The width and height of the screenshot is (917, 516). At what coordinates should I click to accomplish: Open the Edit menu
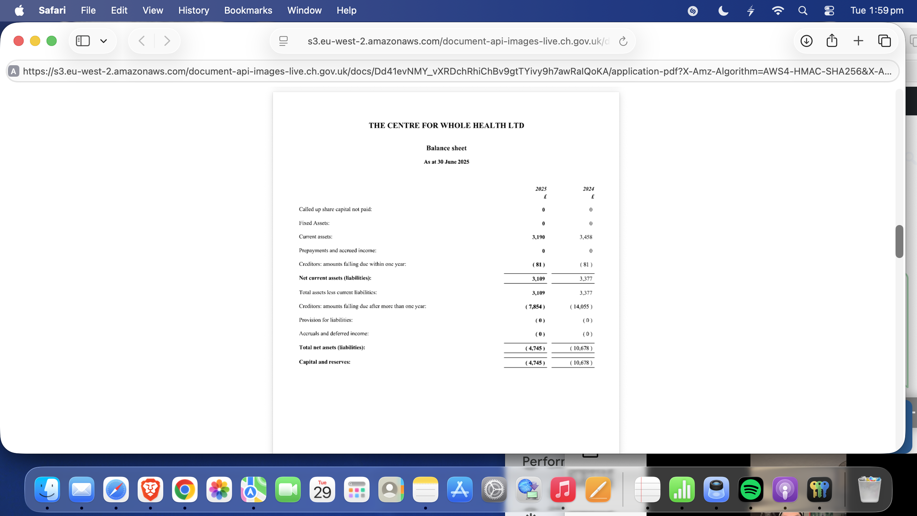(x=119, y=10)
